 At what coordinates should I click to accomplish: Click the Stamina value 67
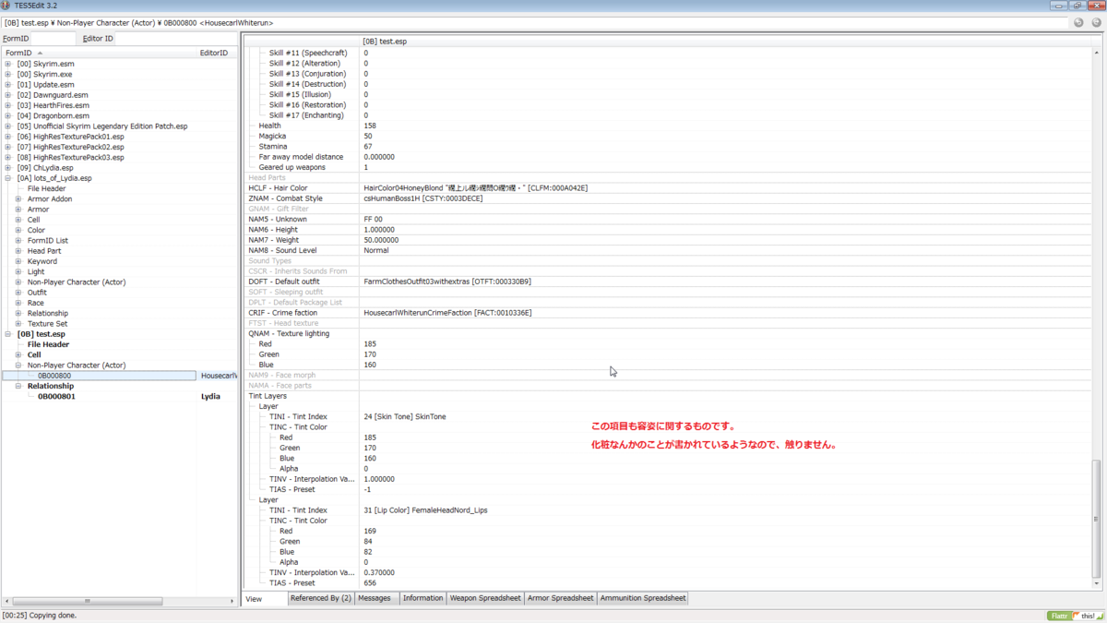click(368, 147)
